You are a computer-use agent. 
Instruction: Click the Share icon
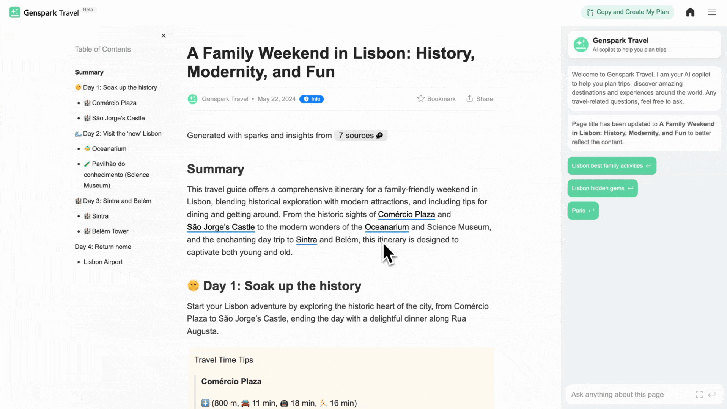click(x=470, y=99)
